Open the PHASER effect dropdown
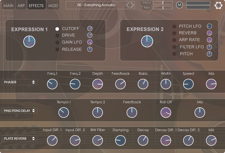This screenshot has height=153, width=225. [x=19, y=82]
